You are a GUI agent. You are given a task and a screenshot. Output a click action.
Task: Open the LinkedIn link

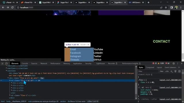pyautogui.click(x=98, y=53)
